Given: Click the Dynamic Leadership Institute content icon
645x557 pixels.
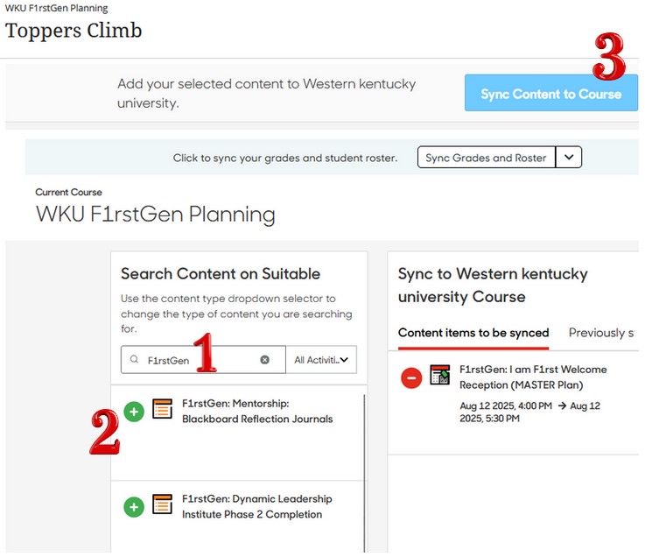Looking at the screenshot, I should point(163,504).
